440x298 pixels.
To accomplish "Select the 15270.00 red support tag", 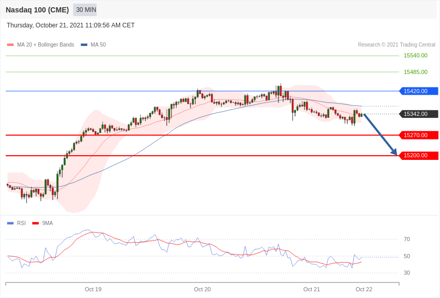I will 418,135.
